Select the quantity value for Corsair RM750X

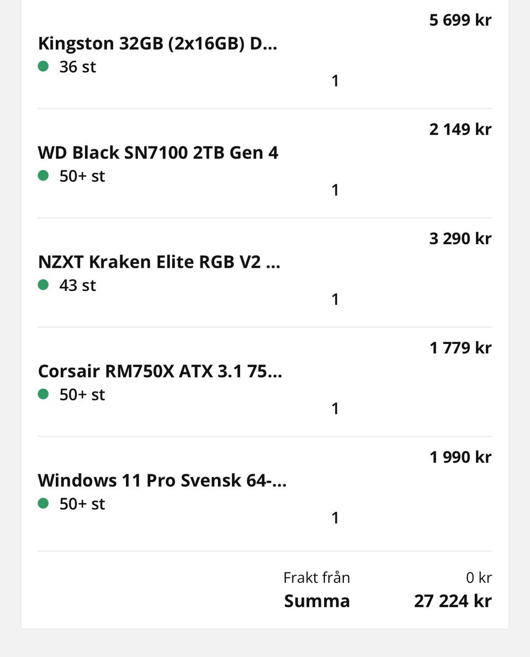[335, 409]
